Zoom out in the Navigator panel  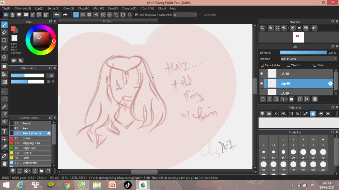284,28
